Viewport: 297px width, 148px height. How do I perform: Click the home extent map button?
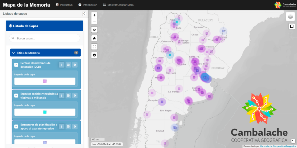[x=95, y=38]
